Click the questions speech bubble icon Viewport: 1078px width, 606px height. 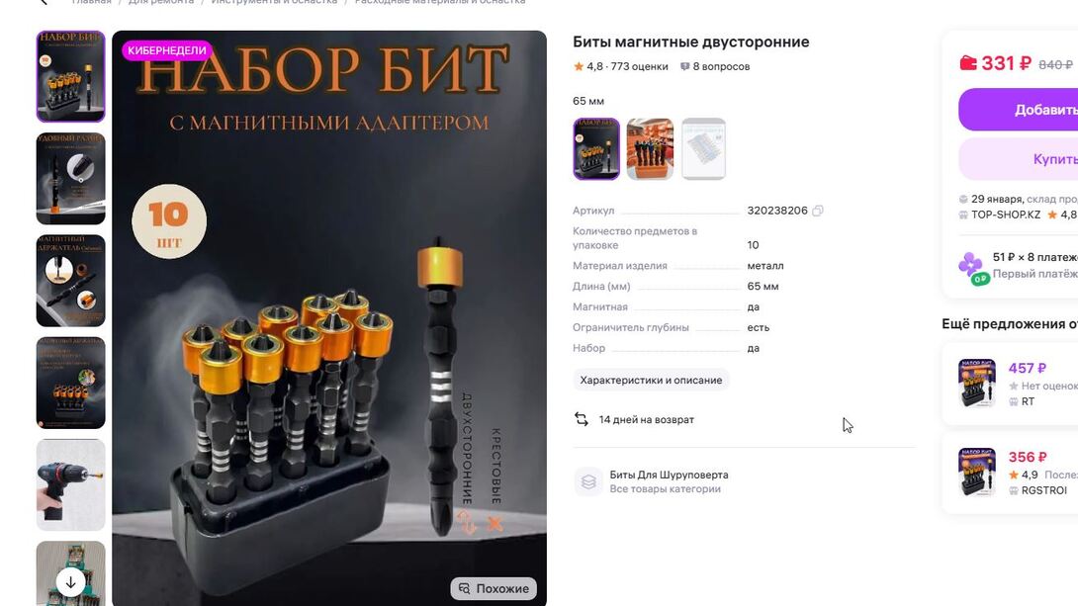684,66
